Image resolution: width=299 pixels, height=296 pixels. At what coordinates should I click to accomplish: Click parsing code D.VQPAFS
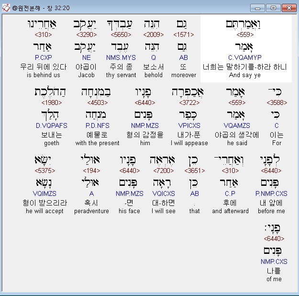tap(52, 125)
